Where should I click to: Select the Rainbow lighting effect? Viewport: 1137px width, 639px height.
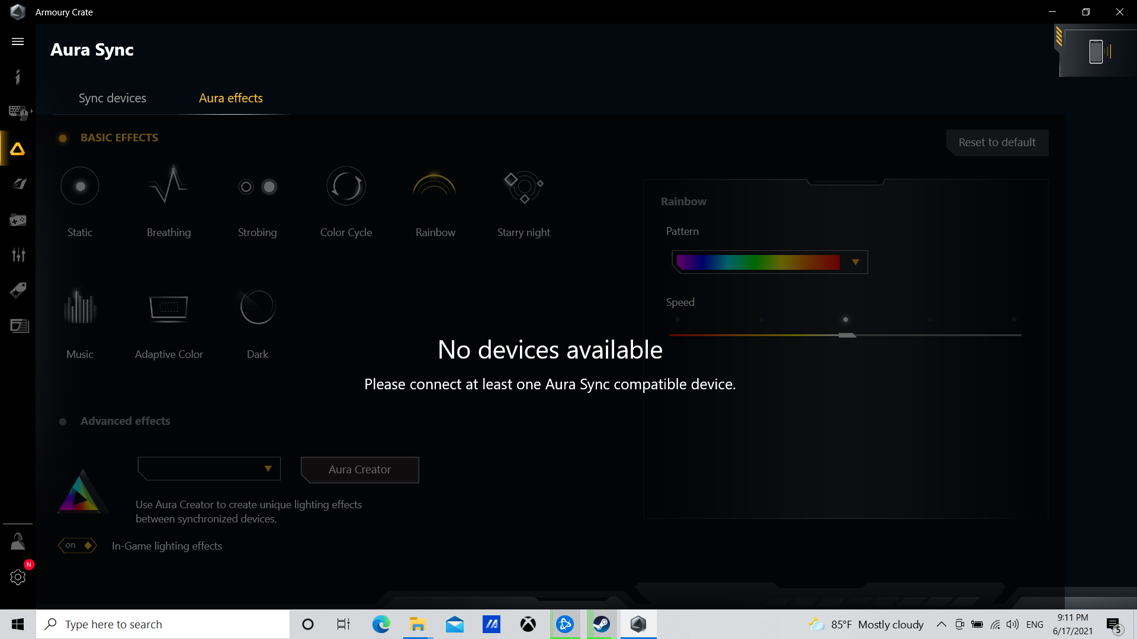[435, 202]
